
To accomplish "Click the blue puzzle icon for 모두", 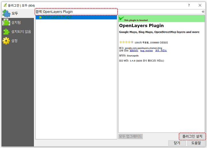I will 6,13.
